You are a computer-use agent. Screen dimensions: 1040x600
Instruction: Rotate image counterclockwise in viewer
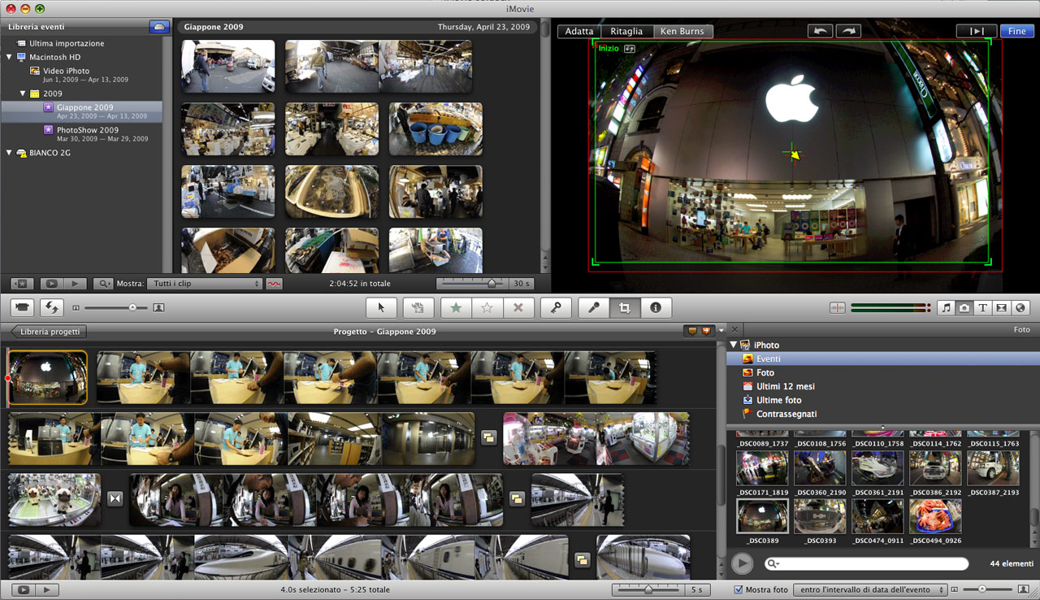pos(821,31)
